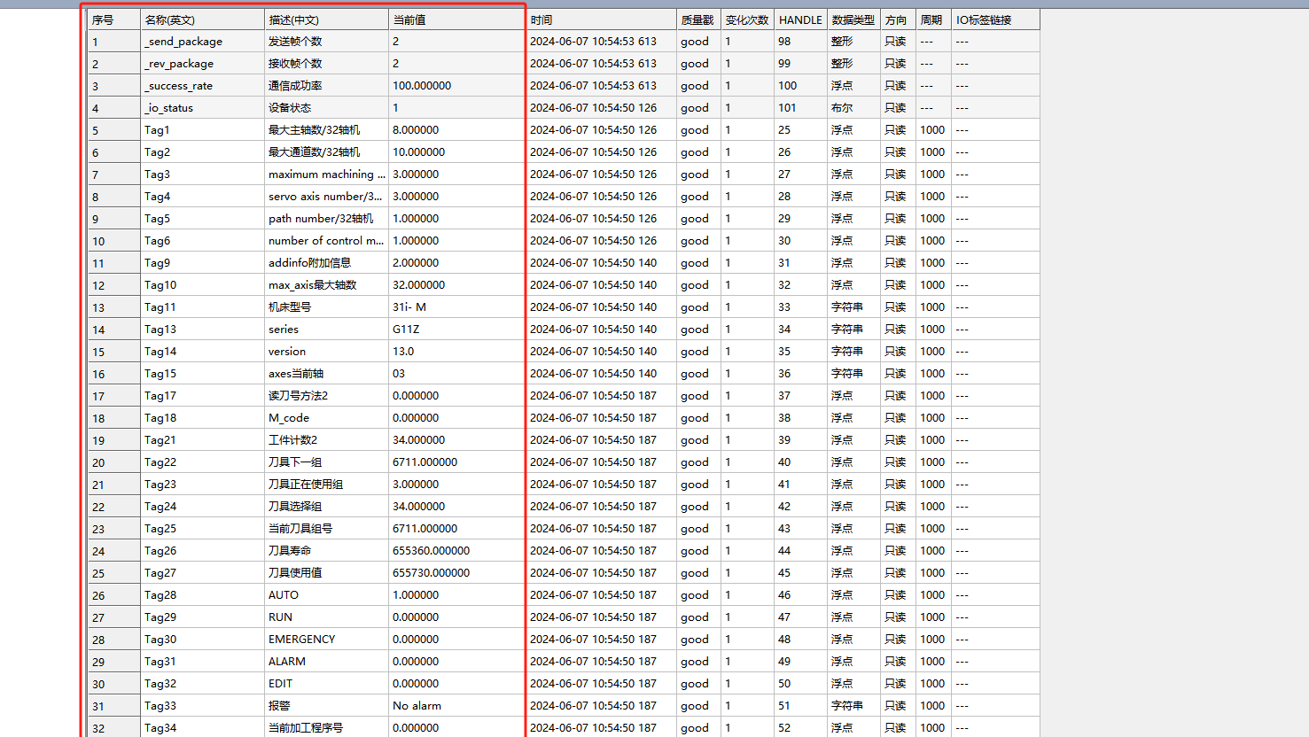Viewport: 1309px width, 737px height.
Task: Click the 质量戳 column header
Action: tap(698, 19)
